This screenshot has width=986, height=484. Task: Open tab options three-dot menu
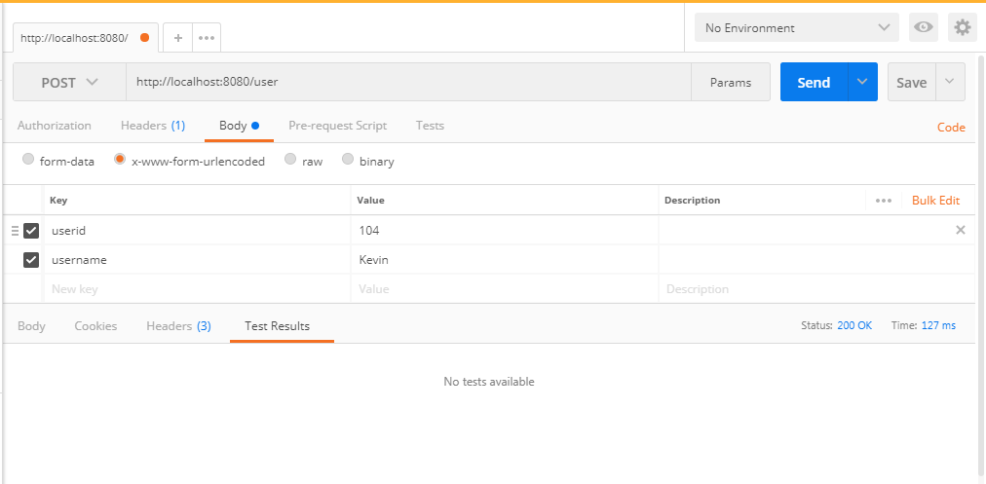tap(207, 38)
